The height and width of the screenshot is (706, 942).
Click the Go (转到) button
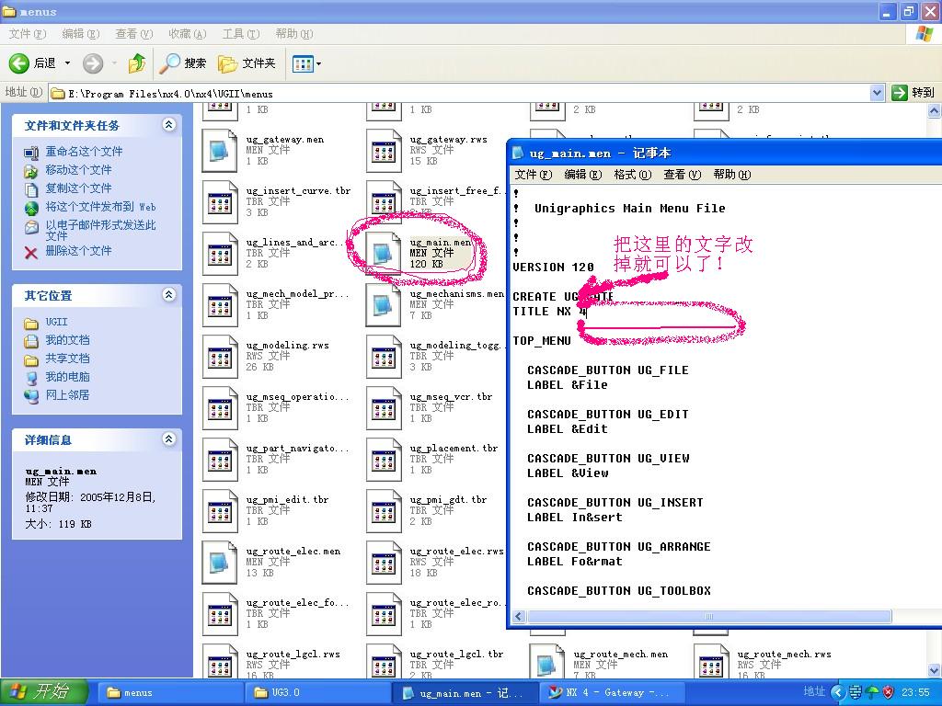pos(913,93)
